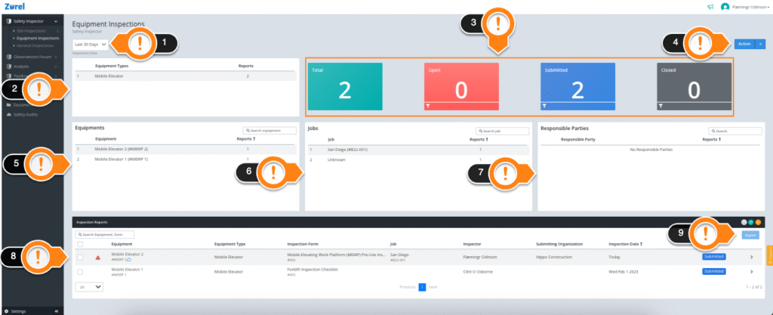Expand the Observations Forum sidebar menu
Viewport: 773px width, 315px height.
point(32,57)
